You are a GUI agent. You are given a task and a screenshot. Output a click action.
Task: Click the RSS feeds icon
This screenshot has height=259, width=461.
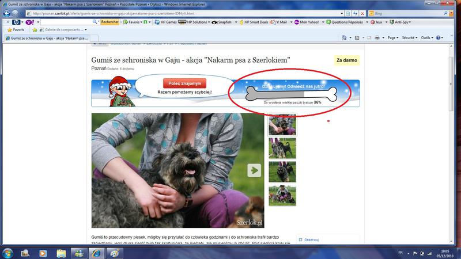point(358,37)
